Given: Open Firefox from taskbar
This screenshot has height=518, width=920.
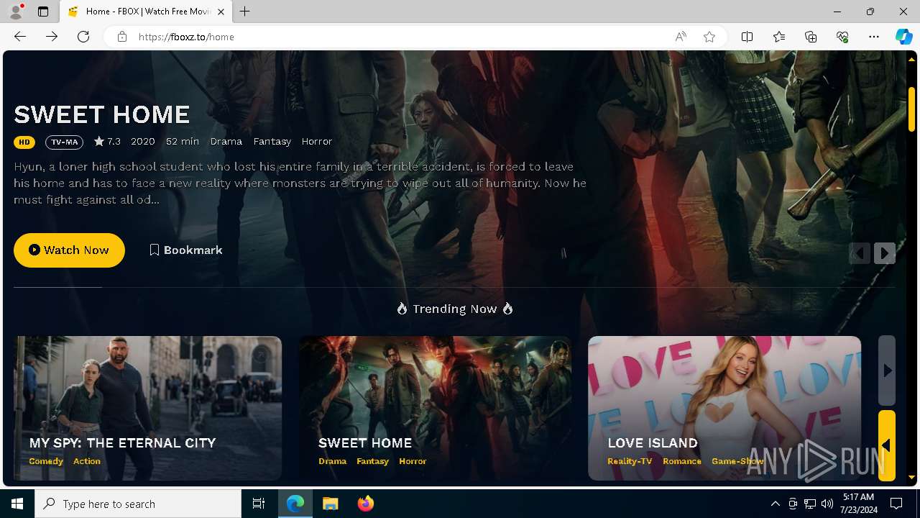Looking at the screenshot, I should point(366,504).
